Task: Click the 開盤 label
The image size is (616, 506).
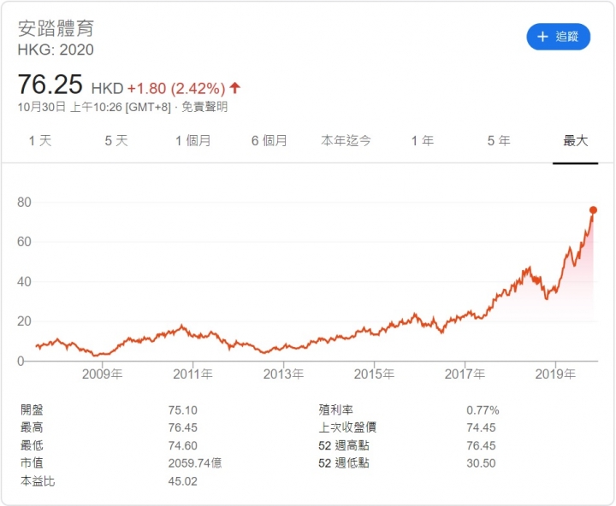Action: point(32,409)
